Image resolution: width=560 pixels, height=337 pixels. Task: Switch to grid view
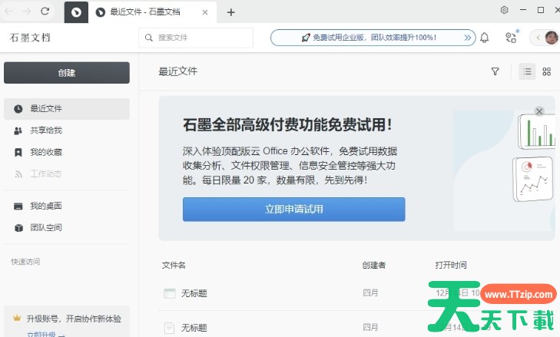[x=546, y=71]
